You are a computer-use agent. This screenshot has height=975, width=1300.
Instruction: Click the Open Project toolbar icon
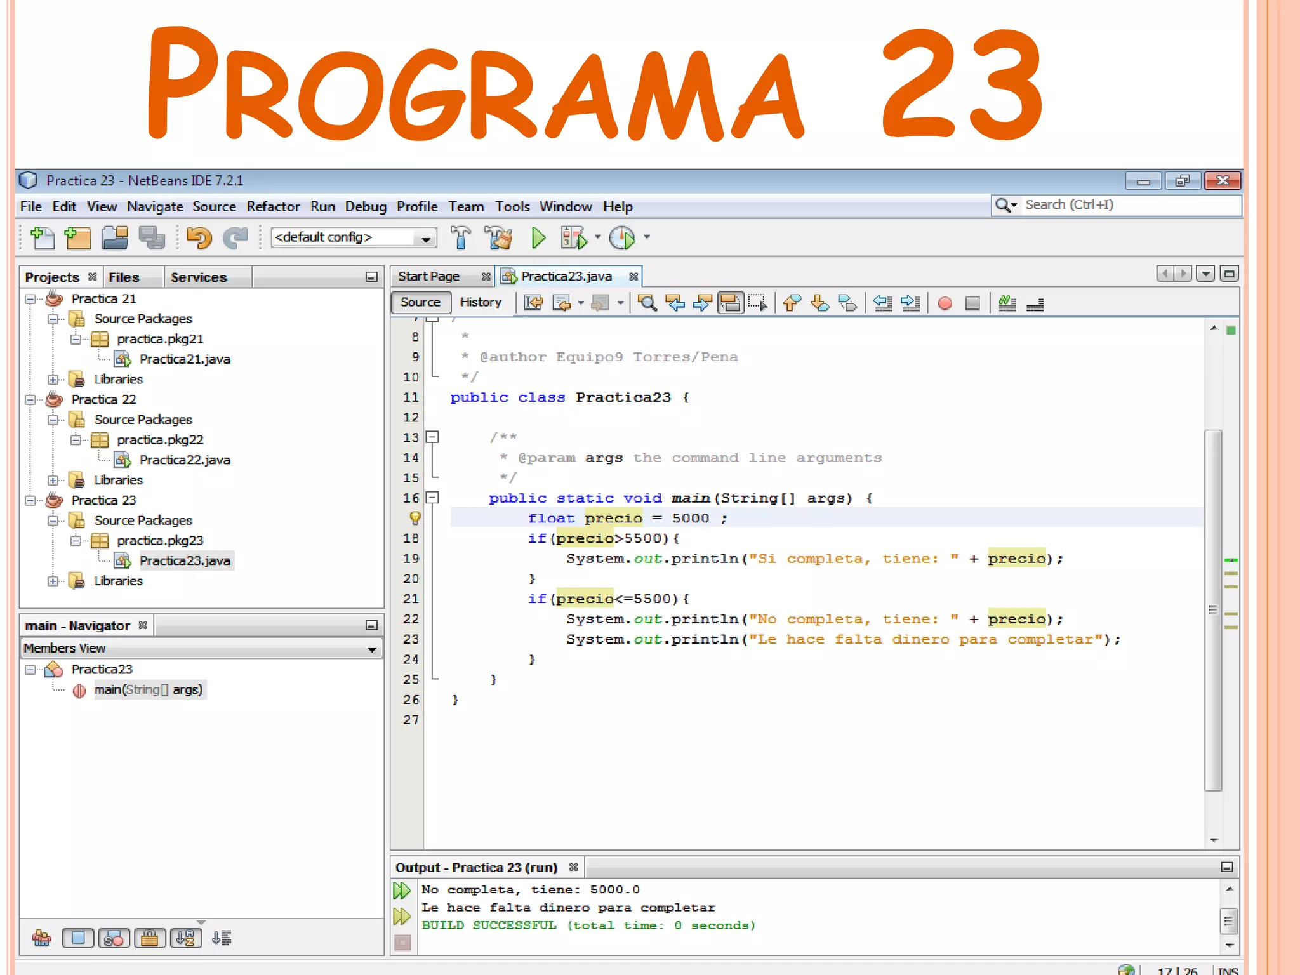[x=115, y=238]
